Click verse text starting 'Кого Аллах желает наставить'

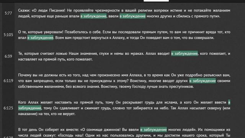[x=124, y=108]
